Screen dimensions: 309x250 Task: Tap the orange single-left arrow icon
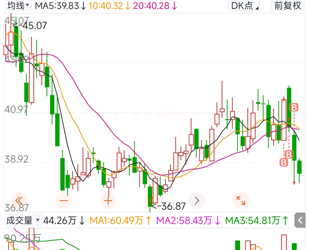click(x=152, y=201)
